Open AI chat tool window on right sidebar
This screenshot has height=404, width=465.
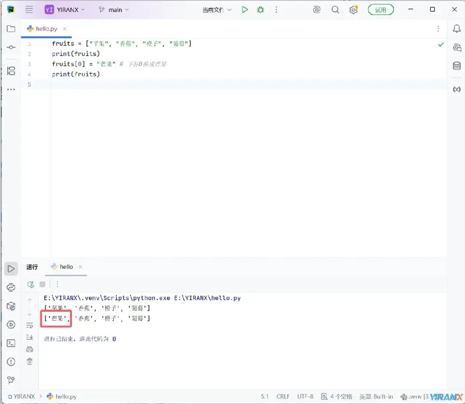(457, 47)
